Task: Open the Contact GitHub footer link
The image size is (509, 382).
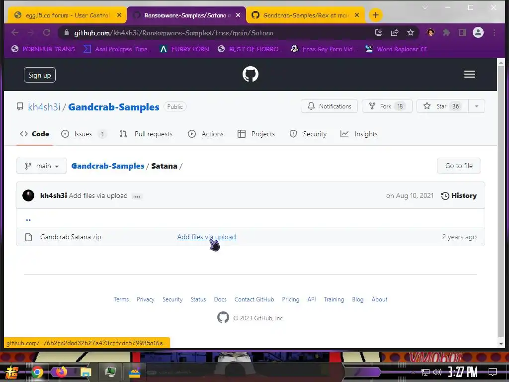Action: (x=254, y=299)
